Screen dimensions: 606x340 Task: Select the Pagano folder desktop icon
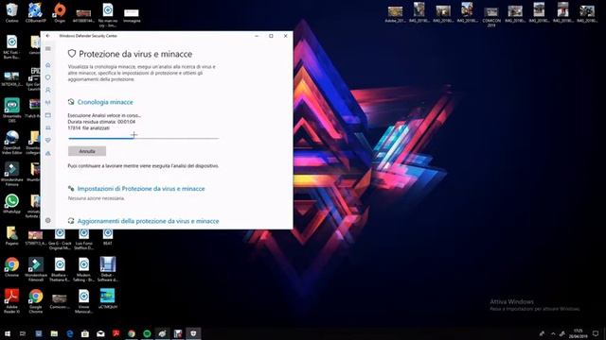tap(11, 235)
